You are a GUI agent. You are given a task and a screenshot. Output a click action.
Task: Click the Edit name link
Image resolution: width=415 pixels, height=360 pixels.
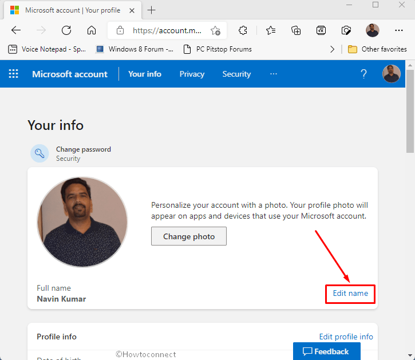coord(350,293)
